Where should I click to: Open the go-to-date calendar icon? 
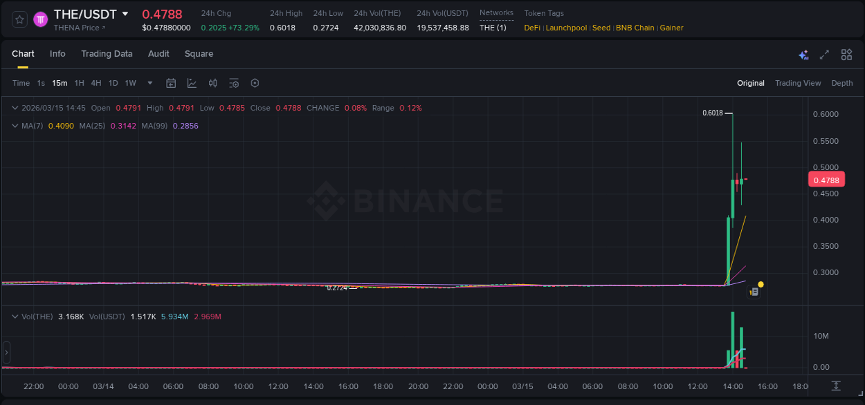171,83
